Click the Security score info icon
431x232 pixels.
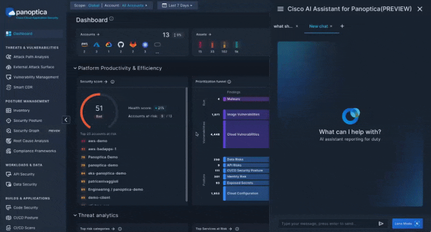pyautogui.click(x=113, y=82)
